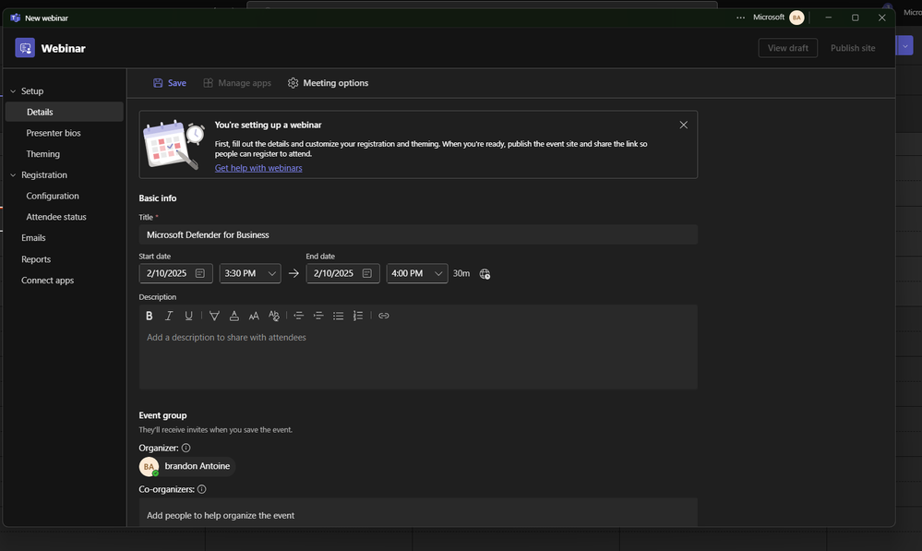Viewport: 922px width, 551px height.
Task: Collapse the Registration section
Action: click(x=13, y=175)
